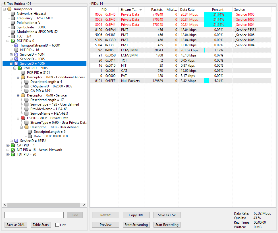Image resolution: width=278 pixels, height=233 pixels.
Task: Click the Transponder folder icon
Action: tap(9, 9)
